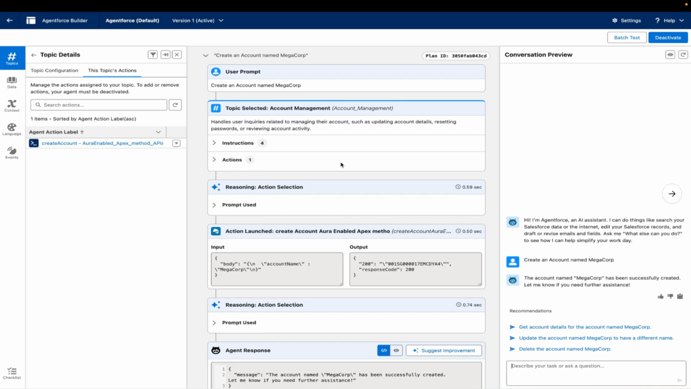Switch to Topic Configuration tab
The image size is (691, 389).
[x=55, y=70]
